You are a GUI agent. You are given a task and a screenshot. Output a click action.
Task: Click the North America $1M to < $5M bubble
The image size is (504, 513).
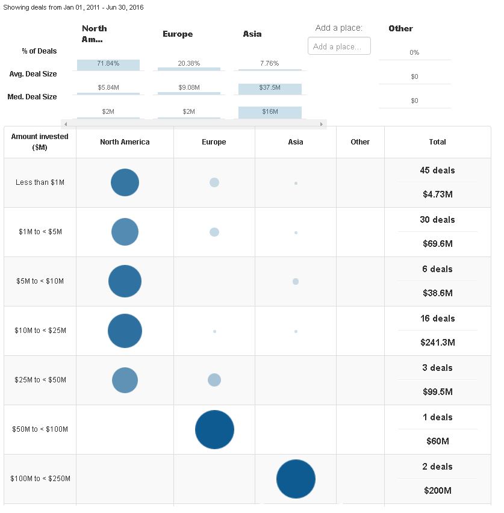tap(125, 232)
